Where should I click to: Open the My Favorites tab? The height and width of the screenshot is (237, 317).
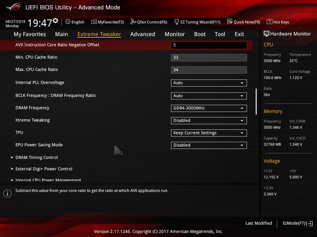coord(30,34)
